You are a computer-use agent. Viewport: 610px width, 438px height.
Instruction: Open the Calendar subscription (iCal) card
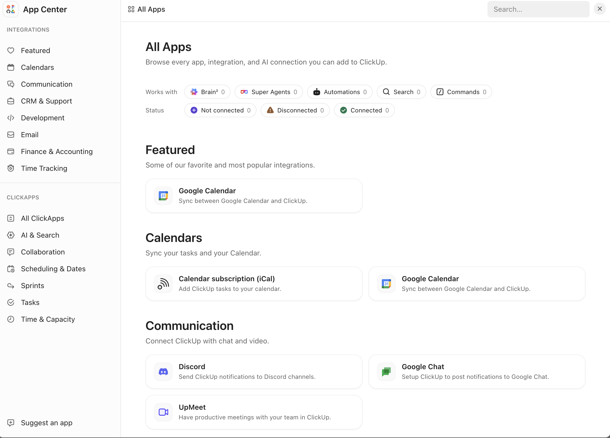[x=254, y=284]
